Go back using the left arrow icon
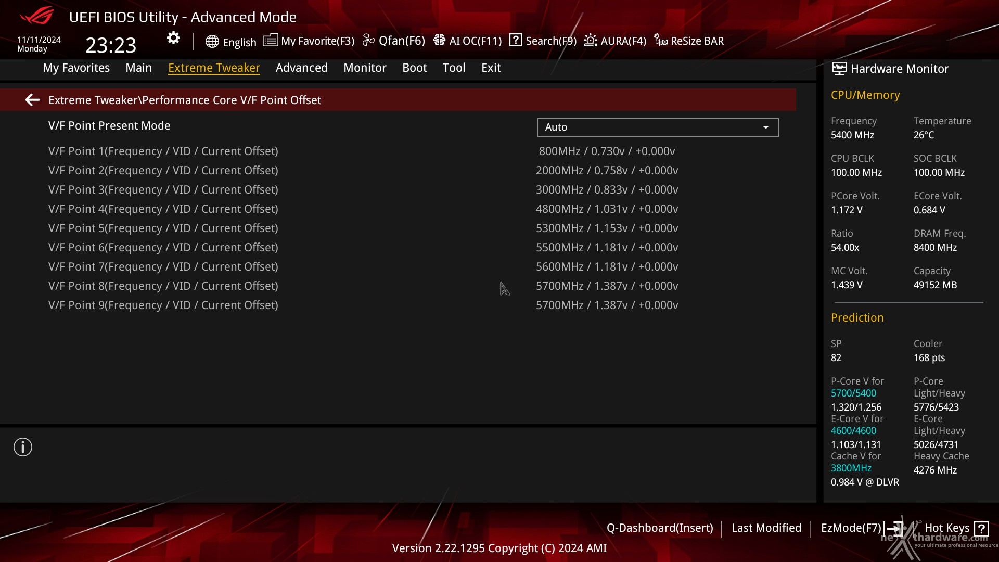Image resolution: width=999 pixels, height=562 pixels. (x=32, y=100)
